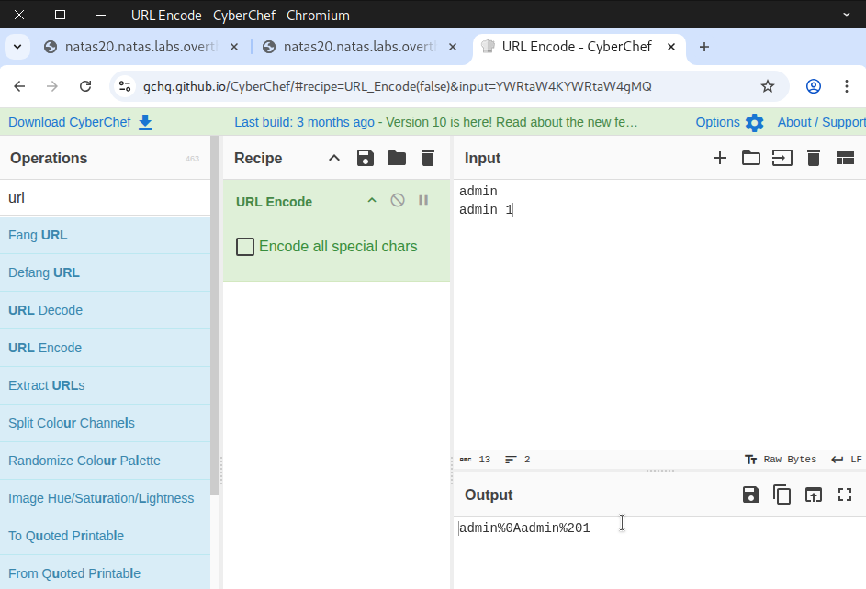Reset the pane layout
This screenshot has width=866, height=589.
click(x=845, y=158)
